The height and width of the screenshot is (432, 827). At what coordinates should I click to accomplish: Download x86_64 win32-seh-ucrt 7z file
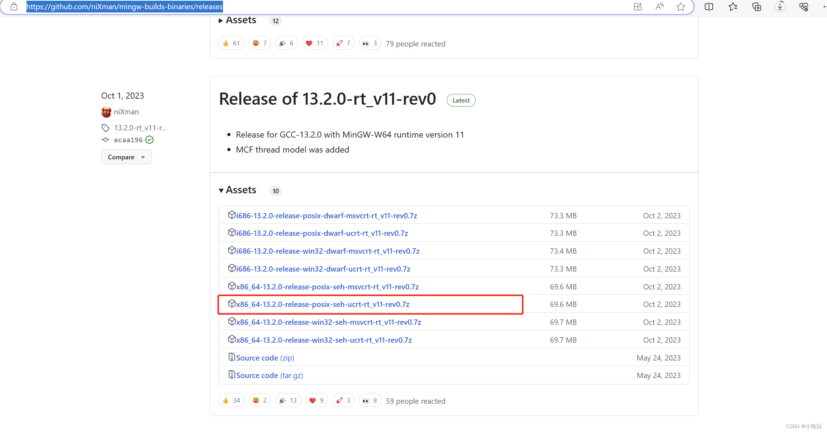[324, 340]
